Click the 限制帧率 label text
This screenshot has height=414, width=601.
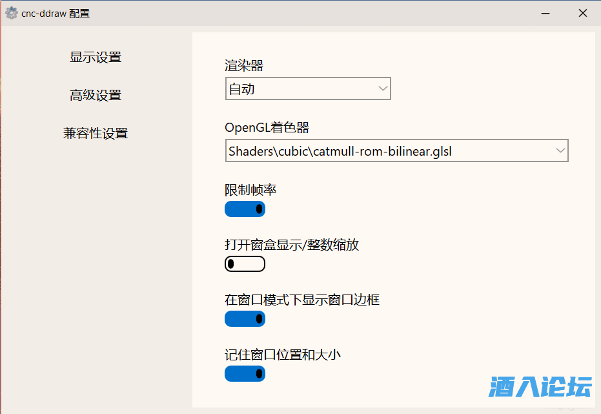click(x=251, y=190)
